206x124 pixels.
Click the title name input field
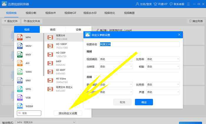tap(139, 44)
